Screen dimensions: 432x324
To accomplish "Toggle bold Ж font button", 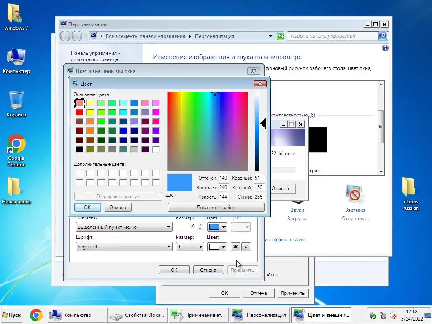I will tap(235, 246).
